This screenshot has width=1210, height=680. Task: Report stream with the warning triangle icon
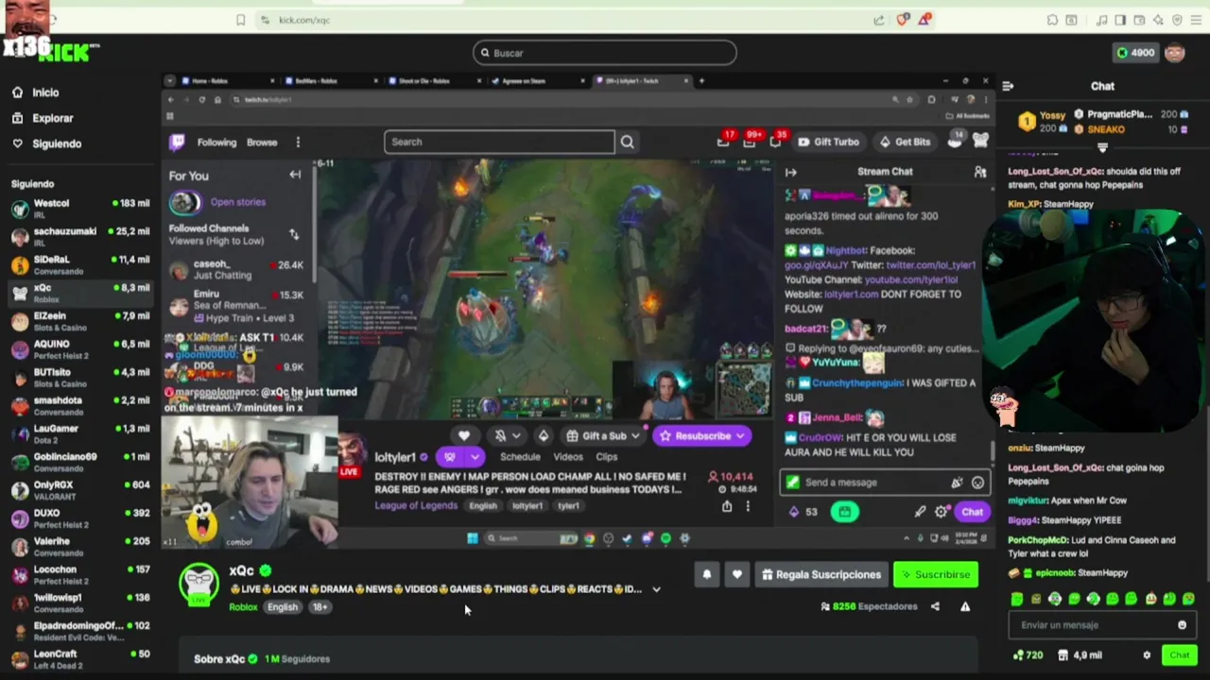click(965, 606)
